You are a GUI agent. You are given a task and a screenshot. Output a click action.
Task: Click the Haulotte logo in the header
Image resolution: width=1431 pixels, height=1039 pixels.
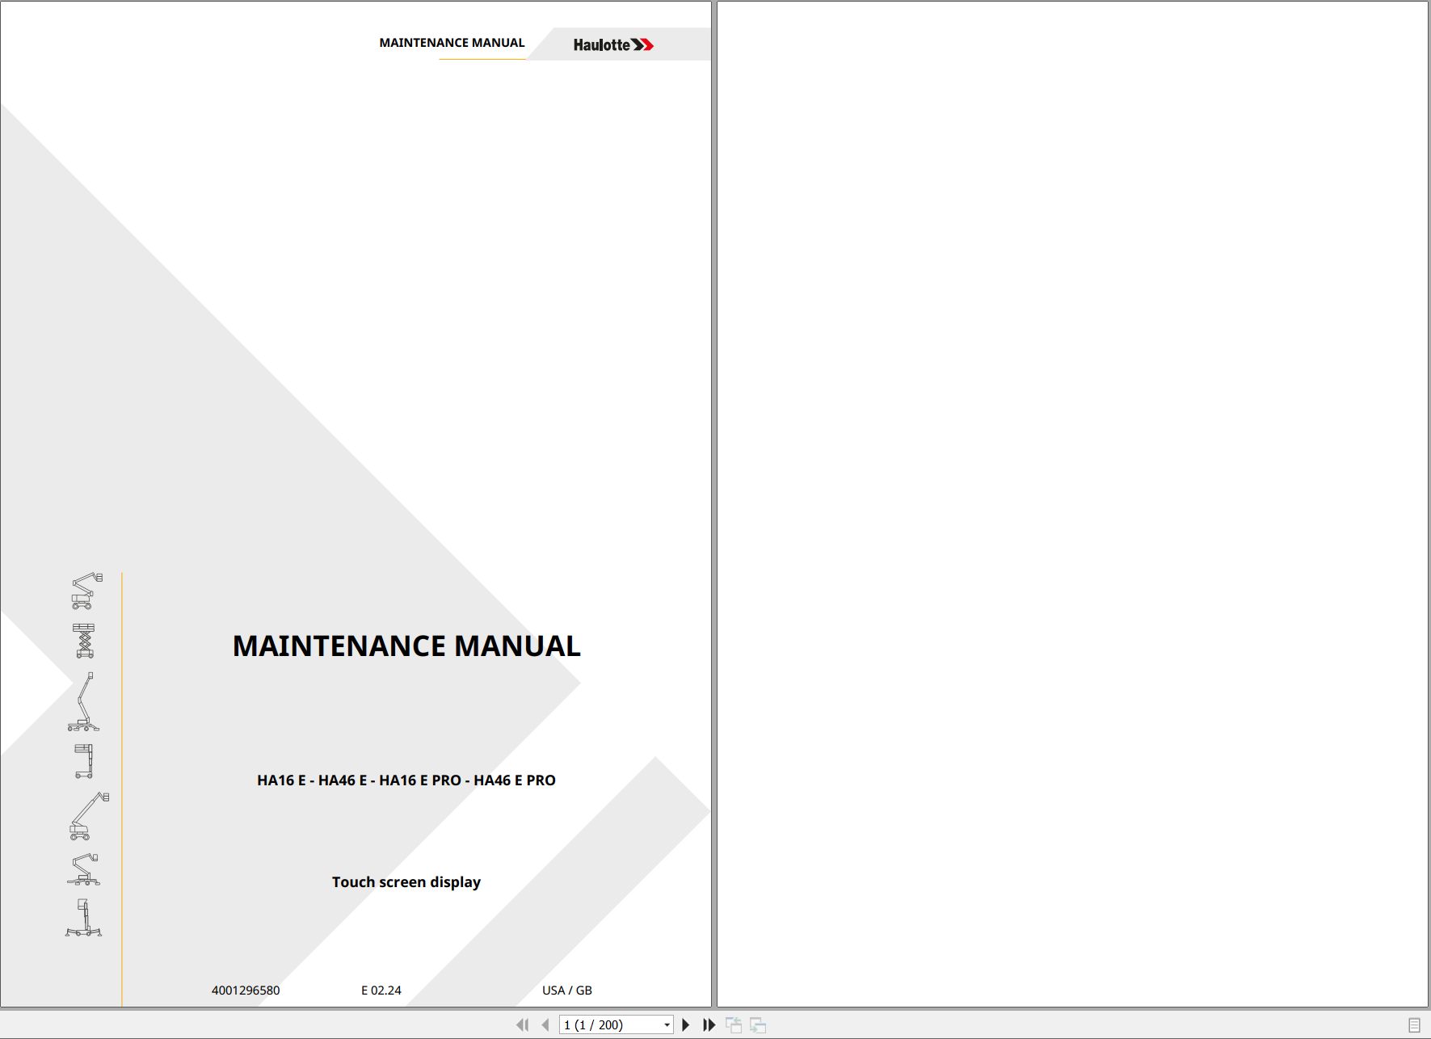tap(613, 45)
